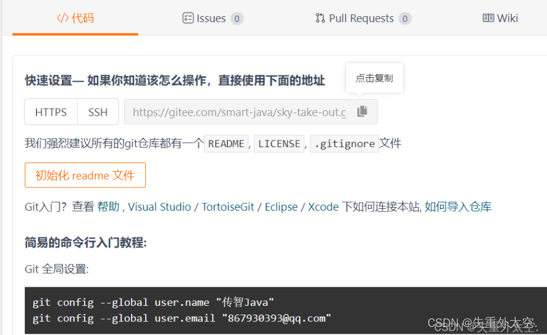The width and height of the screenshot is (547, 335).
Task: Open the 如何导入仓库 link
Action: 458,207
